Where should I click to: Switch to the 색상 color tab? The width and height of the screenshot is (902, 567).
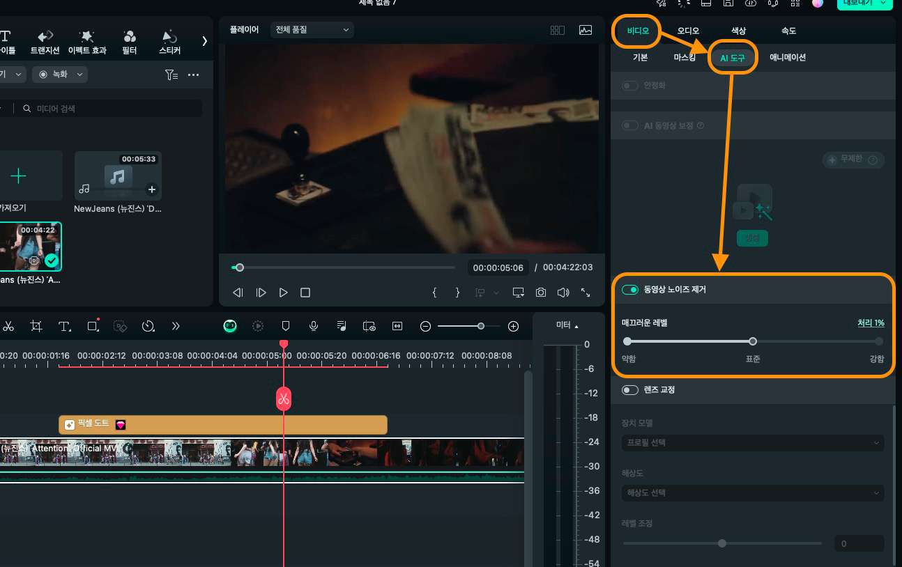tap(738, 31)
